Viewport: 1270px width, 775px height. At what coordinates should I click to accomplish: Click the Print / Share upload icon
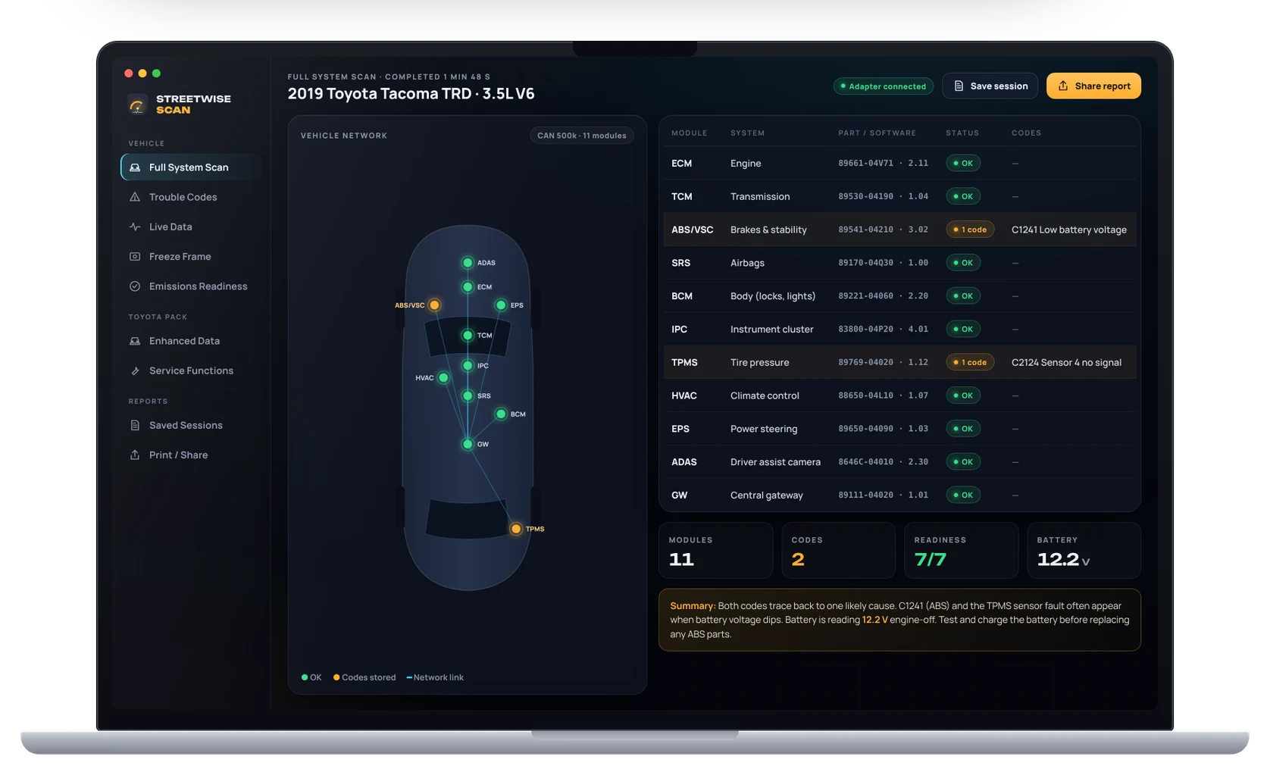tap(135, 455)
